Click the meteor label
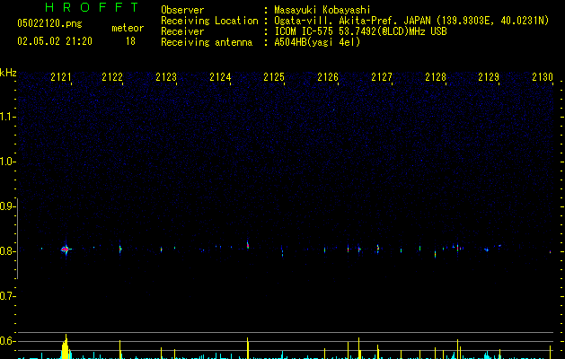The height and width of the screenshot is (359, 565). click(128, 28)
